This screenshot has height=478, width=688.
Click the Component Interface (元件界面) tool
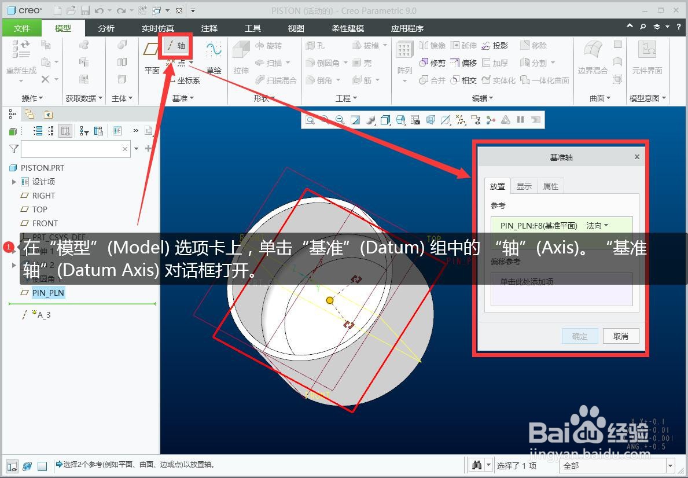647,57
